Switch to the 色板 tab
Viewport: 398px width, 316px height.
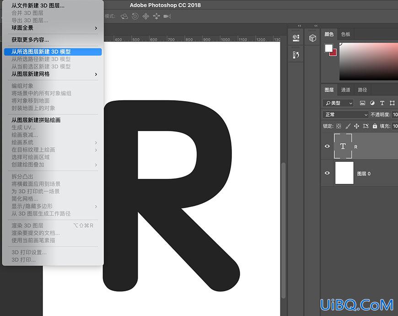345,34
